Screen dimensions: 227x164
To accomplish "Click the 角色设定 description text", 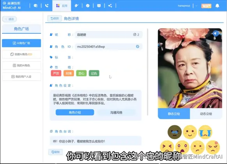I will (95, 99).
